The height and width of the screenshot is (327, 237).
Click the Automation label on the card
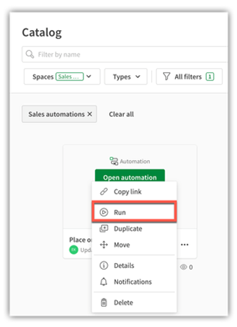pyautogui.click(x=135, y=161)
